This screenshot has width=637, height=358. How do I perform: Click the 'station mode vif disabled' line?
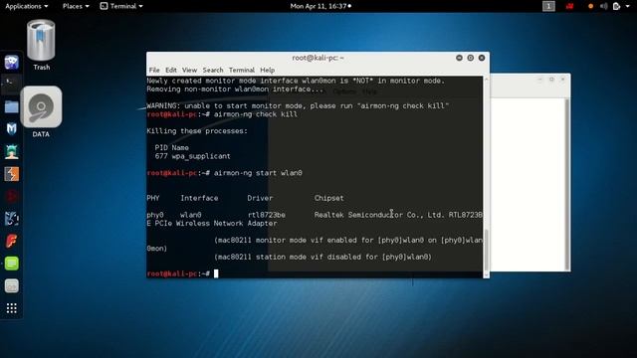pos(322,257)
